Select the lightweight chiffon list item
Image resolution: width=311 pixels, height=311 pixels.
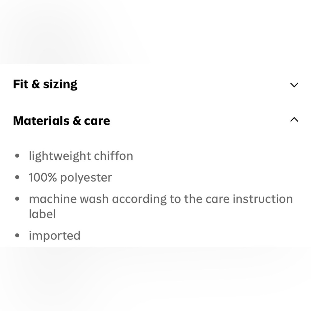81,156
